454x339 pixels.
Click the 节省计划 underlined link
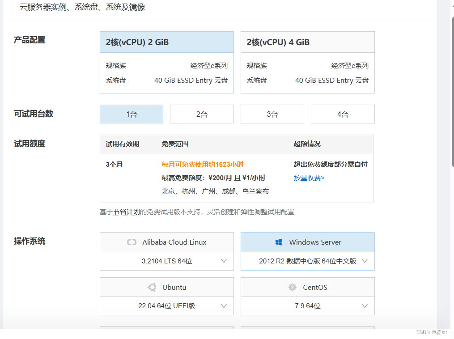coord(127,212)
